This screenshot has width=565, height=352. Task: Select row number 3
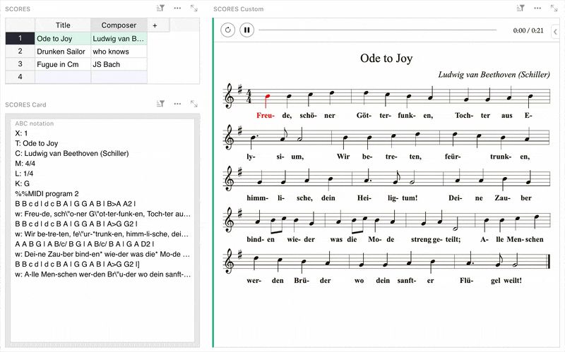[20, 64]
